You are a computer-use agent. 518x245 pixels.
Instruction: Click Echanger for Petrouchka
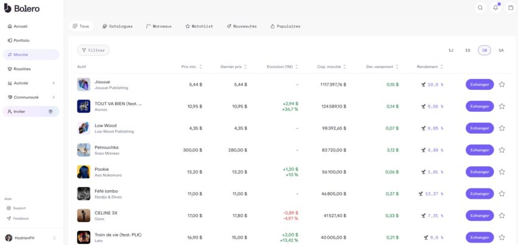click(x=480, y=150)
